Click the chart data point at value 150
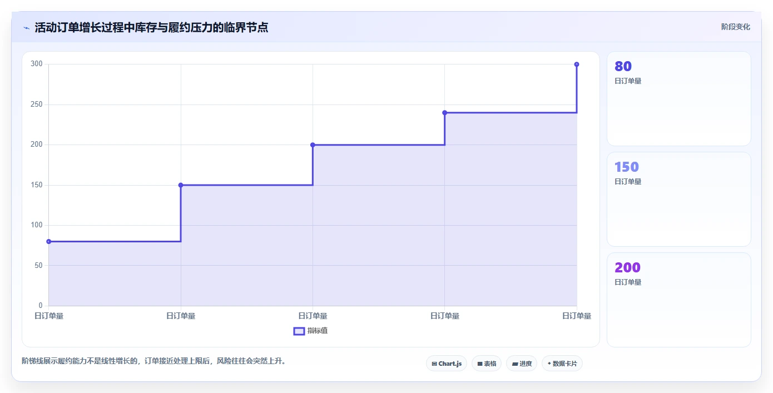 click(x=181, y=185)
